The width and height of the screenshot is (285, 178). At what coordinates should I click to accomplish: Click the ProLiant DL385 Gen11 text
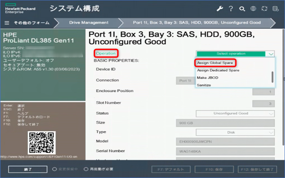tap(39, 41)
